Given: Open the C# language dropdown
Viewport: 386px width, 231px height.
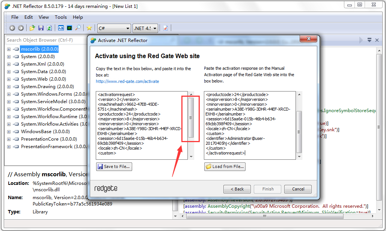Looking at the screenshot, I should [x=114, y=28].
